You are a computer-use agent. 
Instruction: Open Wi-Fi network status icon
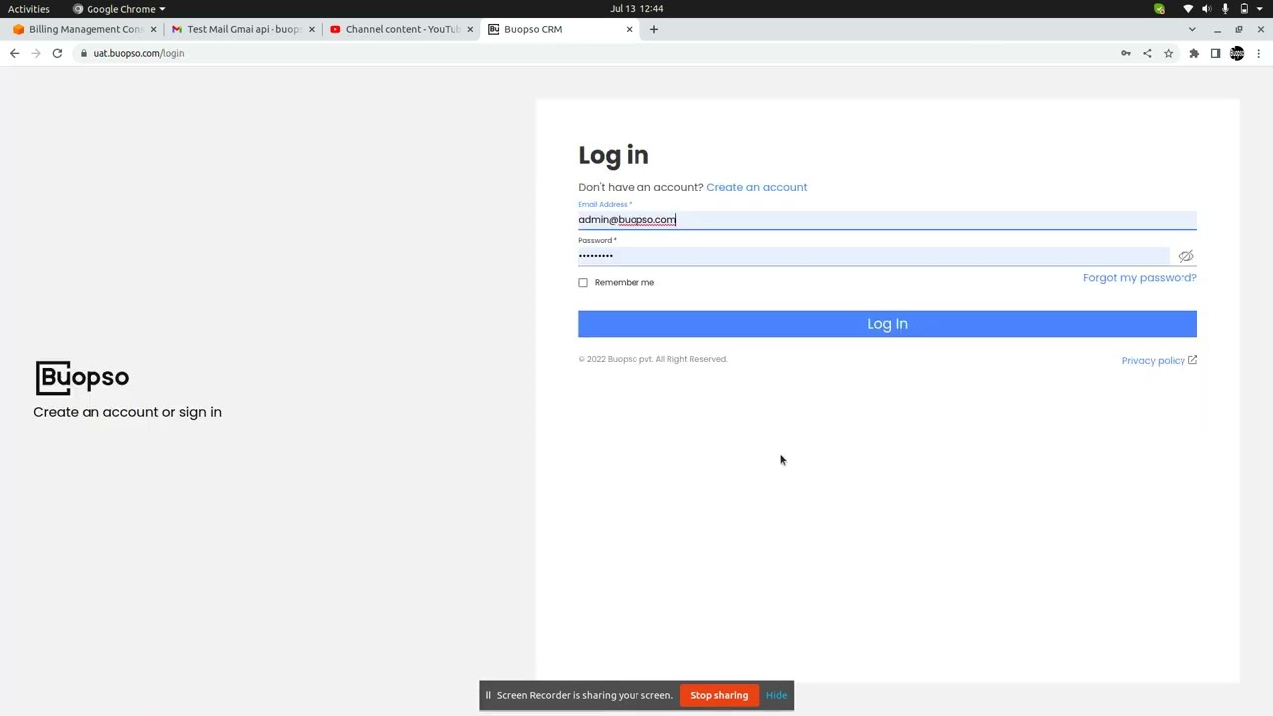(x=1188, y=9)
